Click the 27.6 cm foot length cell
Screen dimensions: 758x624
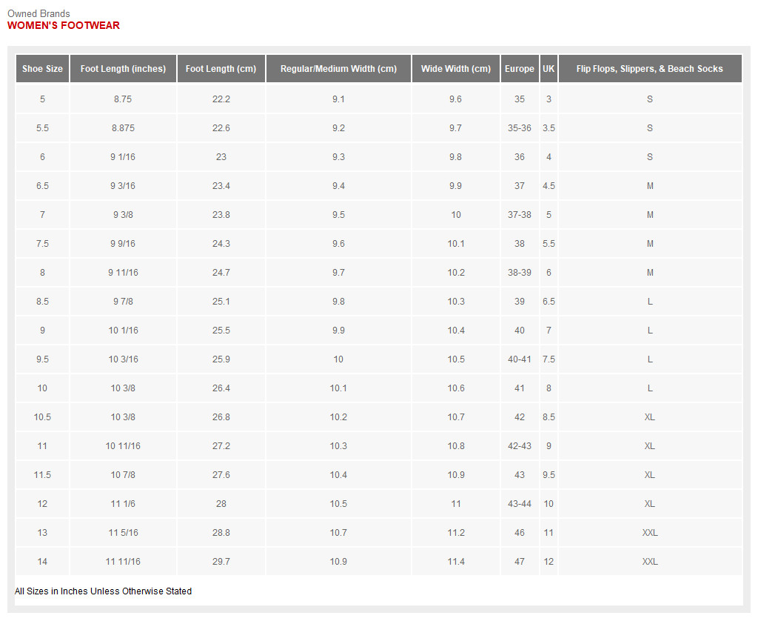[221, 475]
